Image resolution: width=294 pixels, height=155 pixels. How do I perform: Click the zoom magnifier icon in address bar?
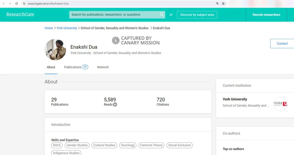pos(217,4)
